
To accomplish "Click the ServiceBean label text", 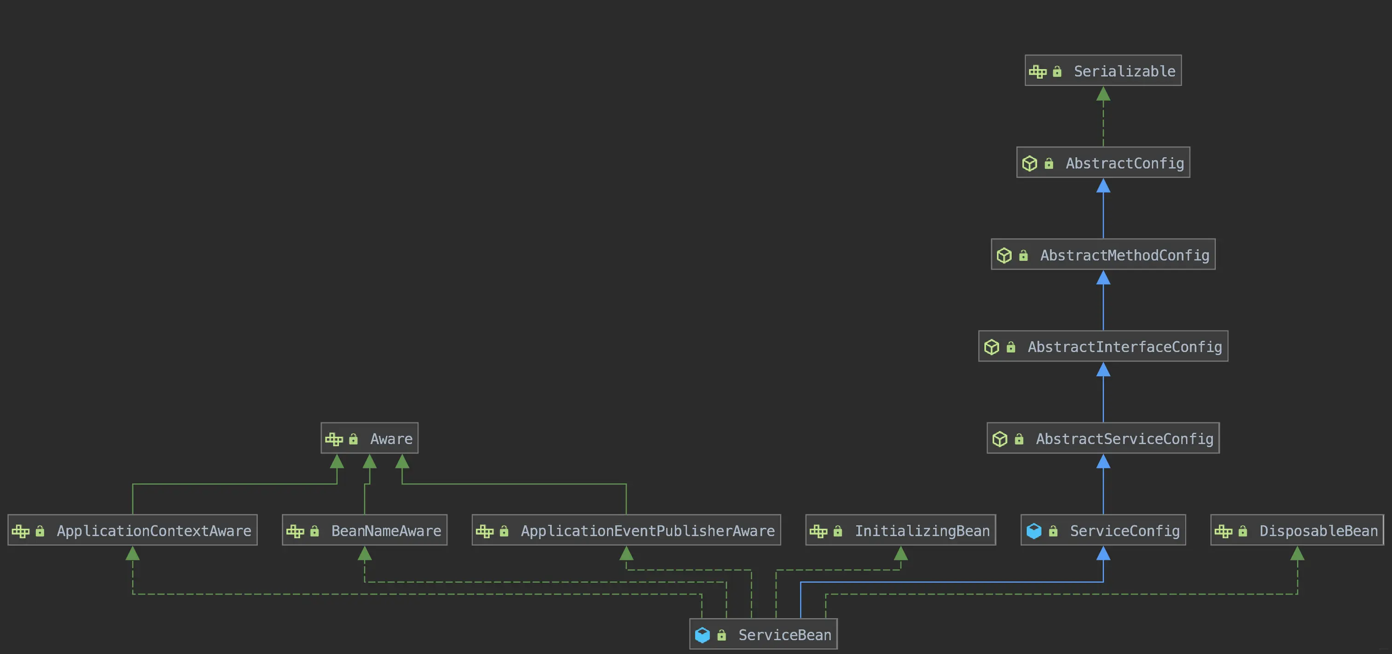I will pyautogui.click(x=785, y=635).
